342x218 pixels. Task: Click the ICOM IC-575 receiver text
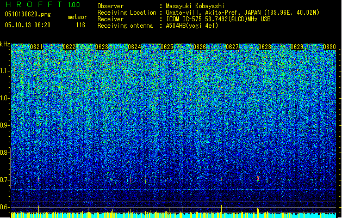[x=218, y=19]
